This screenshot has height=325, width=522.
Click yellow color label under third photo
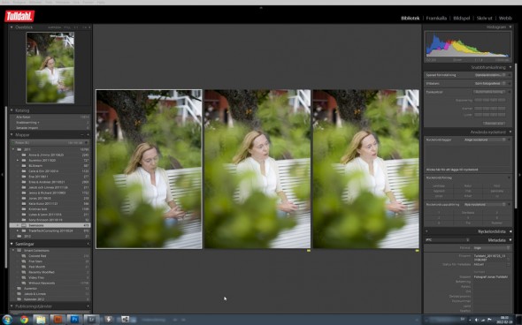pyautogui.click(x=417, y=251)
